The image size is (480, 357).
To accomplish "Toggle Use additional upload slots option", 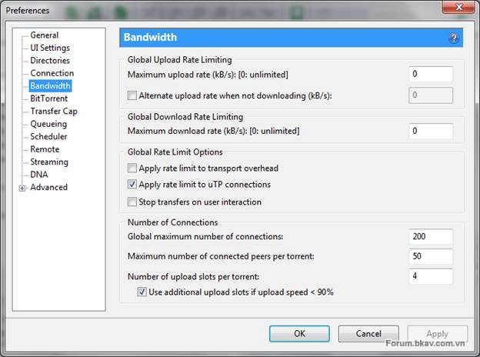I will 142,292.
